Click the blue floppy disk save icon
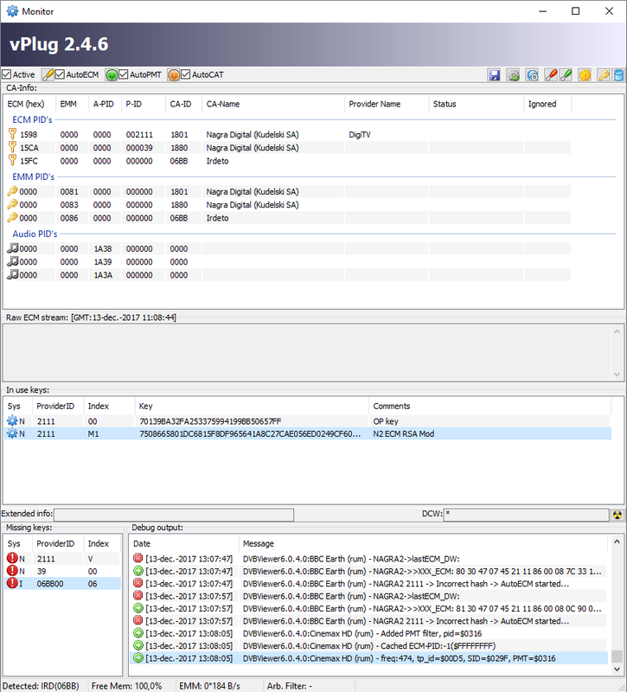This screenshot has height=692, width=627. (495, 75)
